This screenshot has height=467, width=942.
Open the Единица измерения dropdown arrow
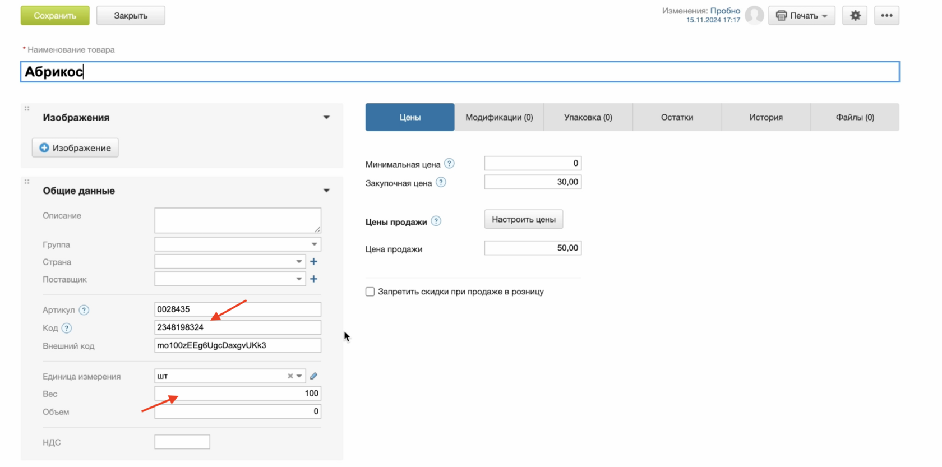[299, 376]
